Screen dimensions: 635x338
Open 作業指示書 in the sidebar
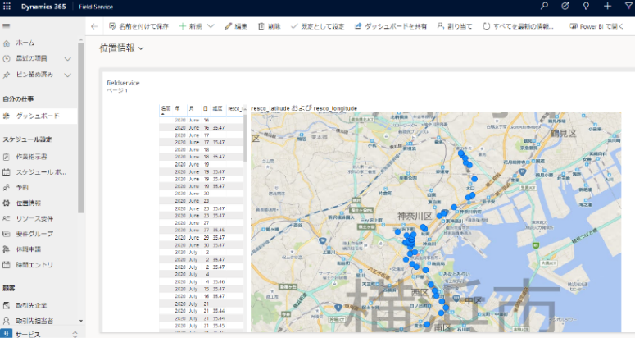[31, 156]
